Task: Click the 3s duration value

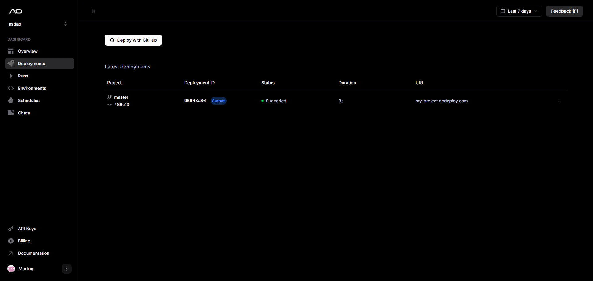Action: [341, 101]
